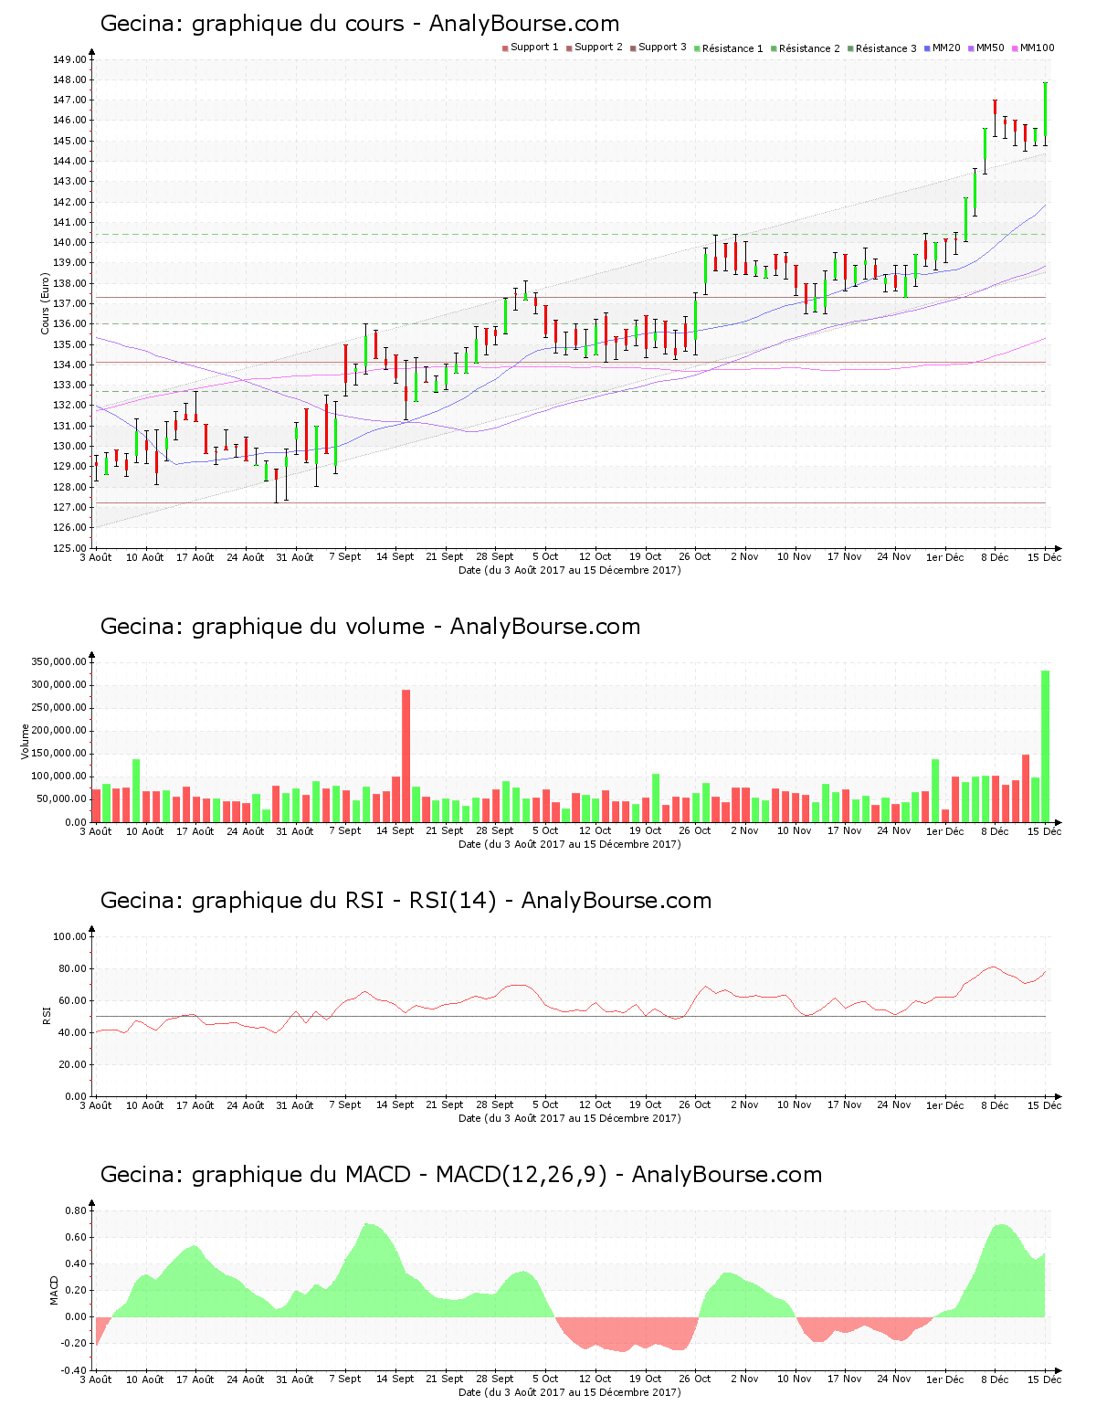Image resolution: width=1096 pixels, height=1416 pixels.
Task: Click the MM100 legend entry
Action: tap(1033, 48)
